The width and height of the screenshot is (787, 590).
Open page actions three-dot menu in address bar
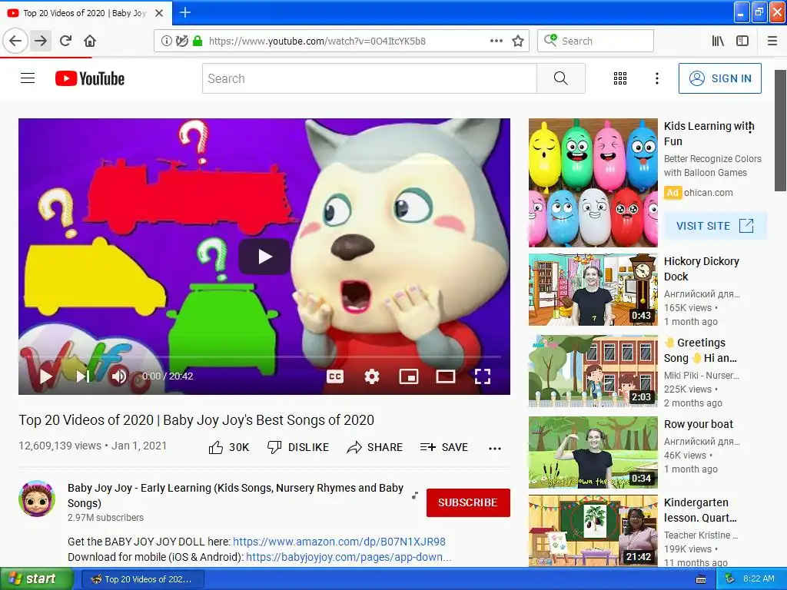(x=496, y=41)
